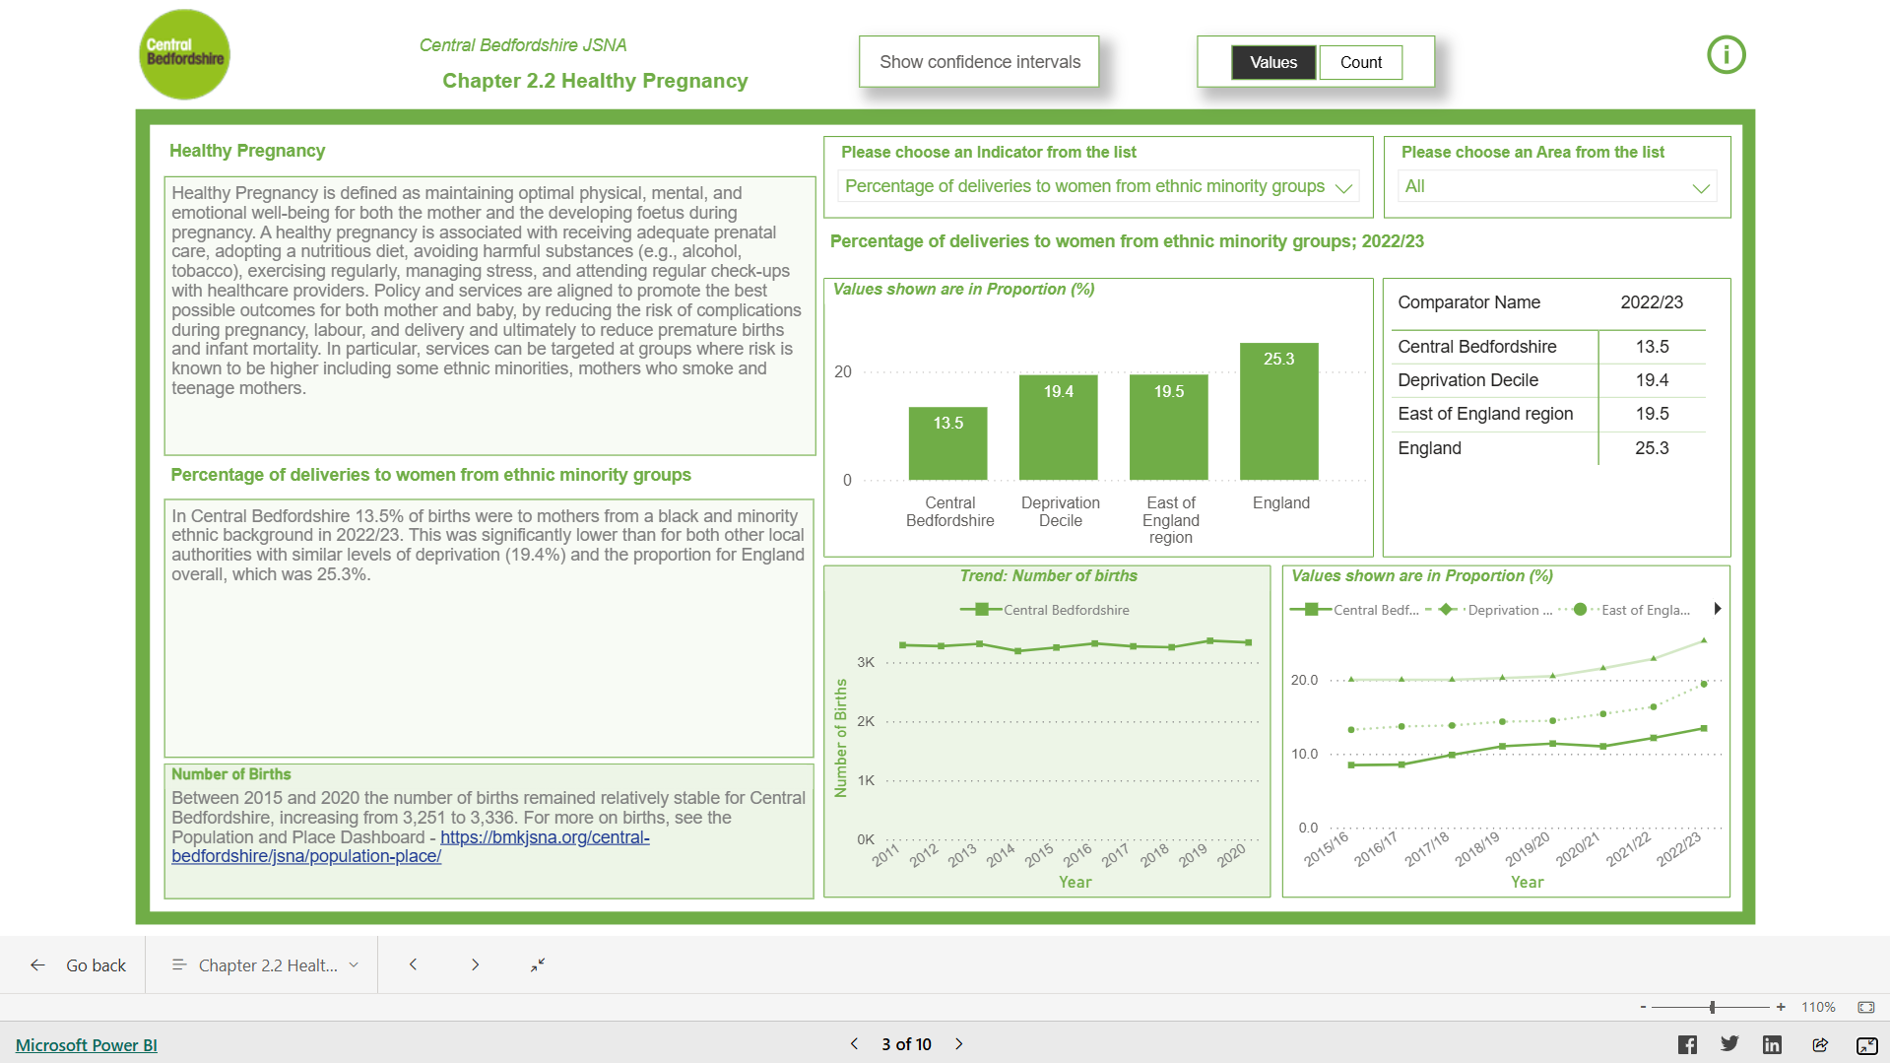Select the Central Bedfordshire table row
The height and width of the screenshot is (1063, 1890).
point(1548,347)
